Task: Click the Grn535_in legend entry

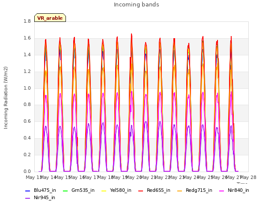Action: (79, 190)
